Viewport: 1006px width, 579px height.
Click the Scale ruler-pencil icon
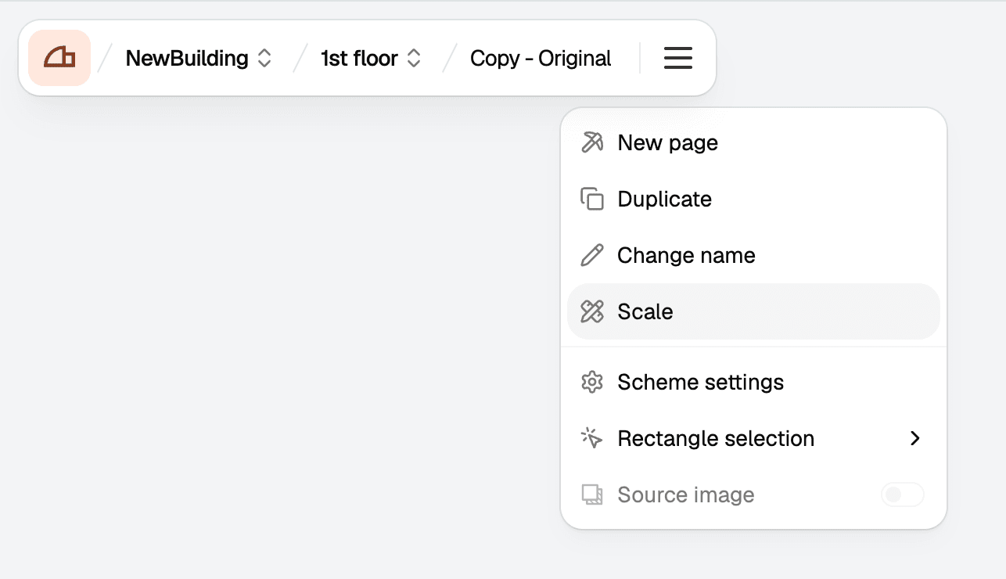pos(592,311)
